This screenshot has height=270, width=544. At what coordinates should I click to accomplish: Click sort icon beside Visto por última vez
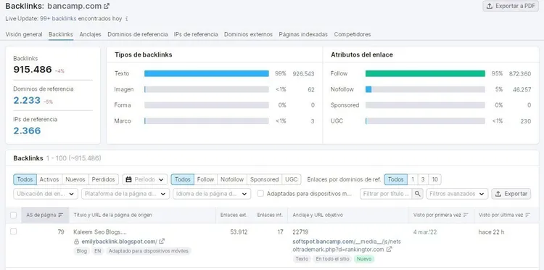point(528,215)
